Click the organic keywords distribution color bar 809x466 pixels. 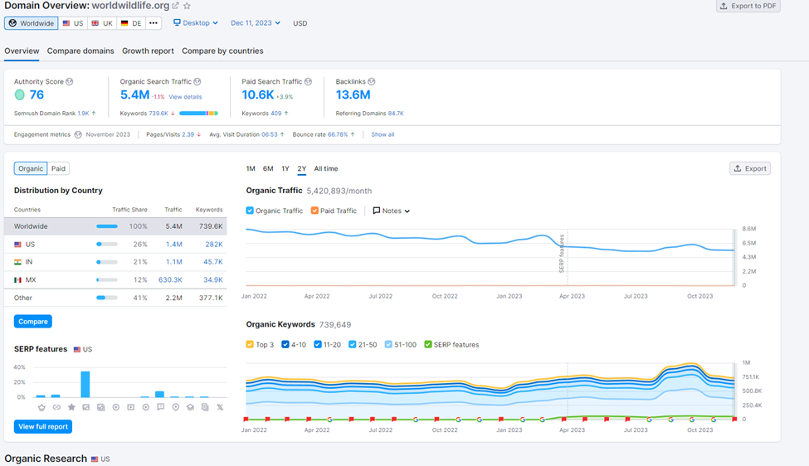point(198,113)
